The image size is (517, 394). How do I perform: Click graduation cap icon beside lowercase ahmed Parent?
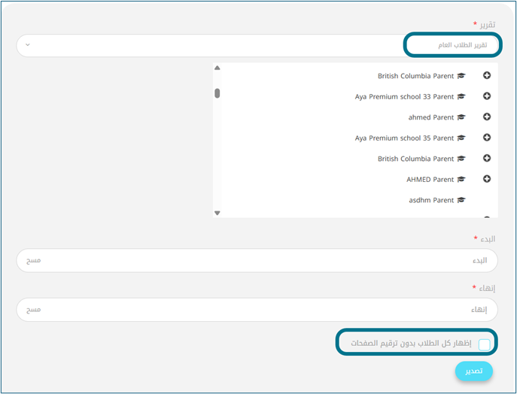(462, 117)
